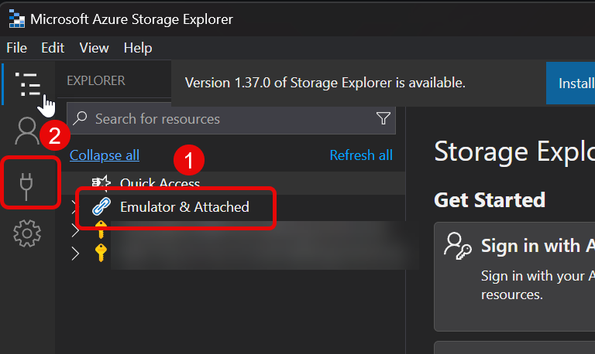Focus the Search for resources field
Image resolution: width=595 pixels, height=354 pixels.
pos(225,119)
